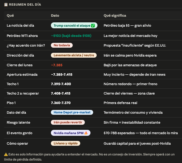Screen dimensions: 182x163
Task: Click the 'Levemente alcista / neutro' badge
Action: pyautogui.click(x=74, y=55)
